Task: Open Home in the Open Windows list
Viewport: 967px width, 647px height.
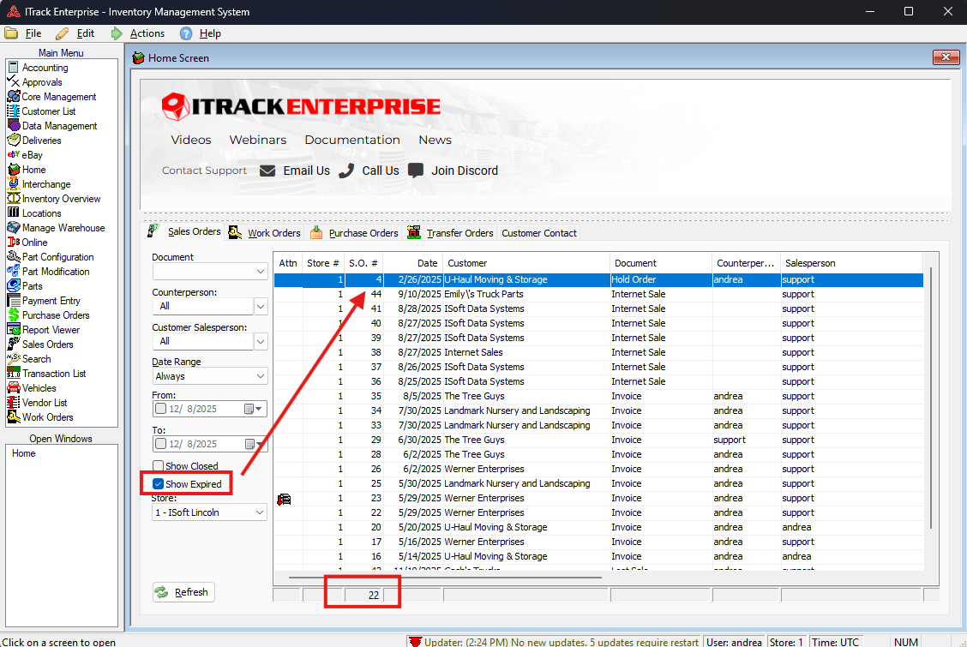Action: (24, 453)
